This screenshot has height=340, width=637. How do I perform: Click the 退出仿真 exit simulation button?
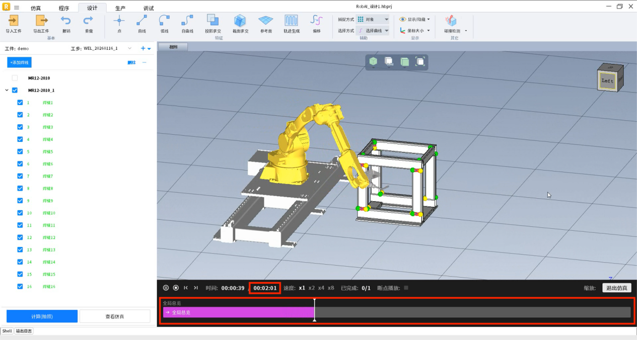(616, 288)
